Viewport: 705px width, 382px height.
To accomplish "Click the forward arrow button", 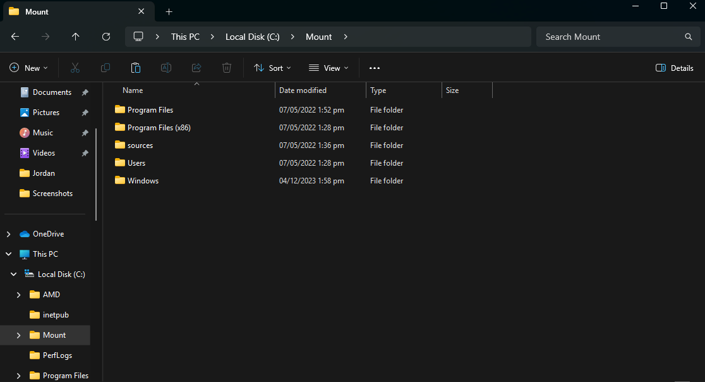I will point(45,37).
